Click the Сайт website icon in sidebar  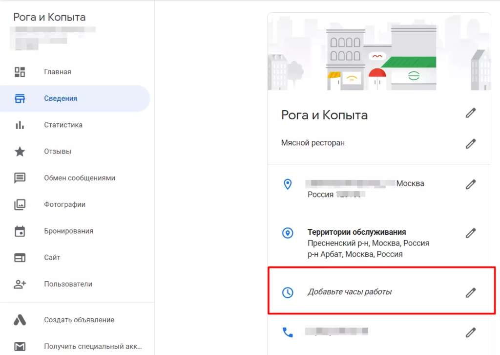point(20,257)
